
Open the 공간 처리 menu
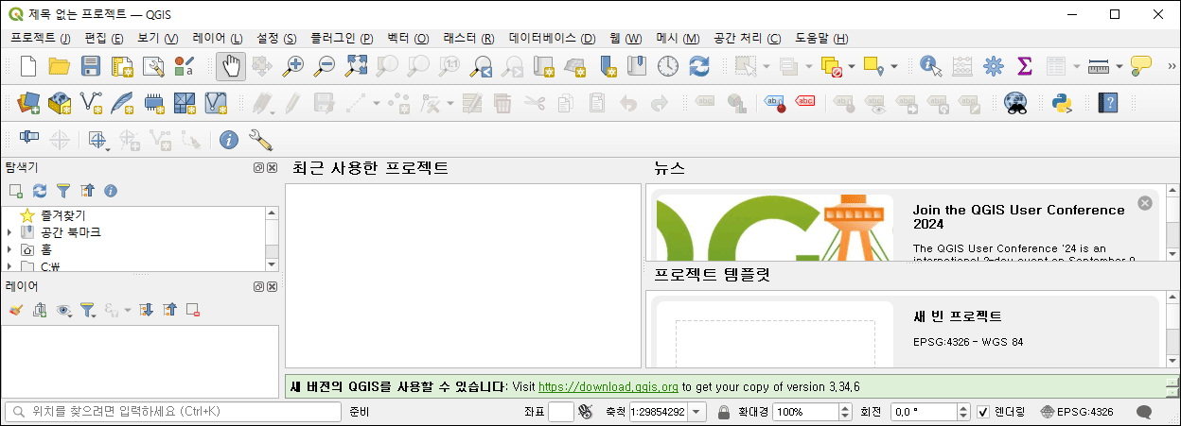point(747,38)
